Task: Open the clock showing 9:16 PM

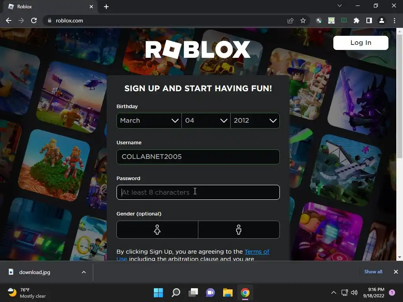Action: pos(374,293)
